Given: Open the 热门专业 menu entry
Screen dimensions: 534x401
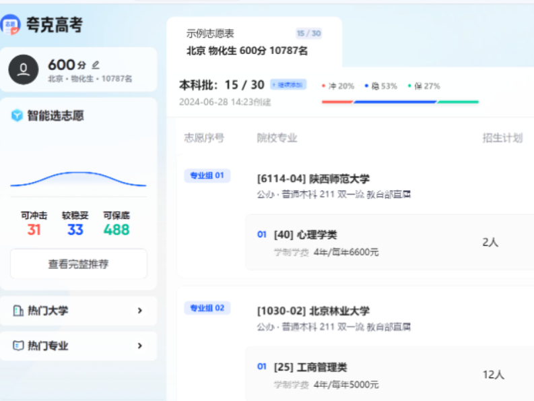Looking at the screenshot, I should pos(79,346).
